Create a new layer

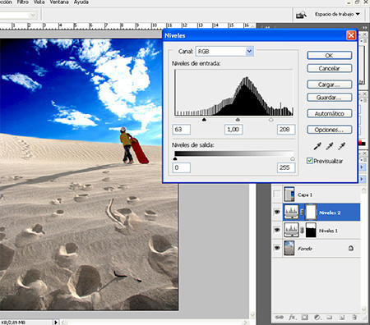pyautogui.click(x=342, y=318)
